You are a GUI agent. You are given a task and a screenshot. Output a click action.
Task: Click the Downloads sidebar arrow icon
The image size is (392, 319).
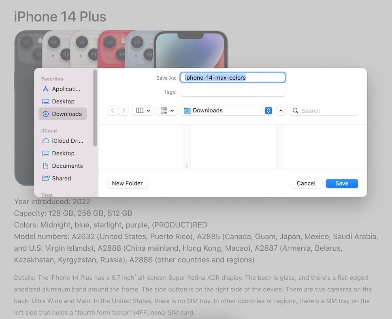[45, 114]
